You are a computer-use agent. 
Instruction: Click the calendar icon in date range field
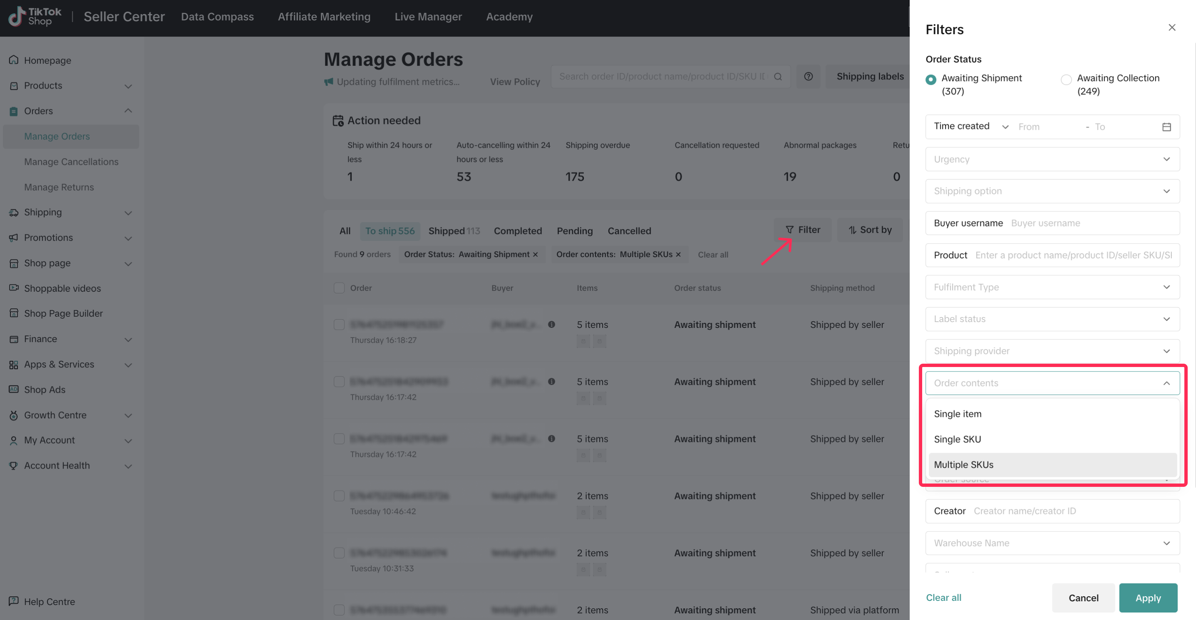[x=1166, y=126]
